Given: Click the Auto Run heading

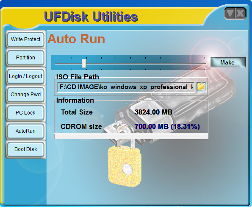Looking at the screenshot, I should [76, 39].
